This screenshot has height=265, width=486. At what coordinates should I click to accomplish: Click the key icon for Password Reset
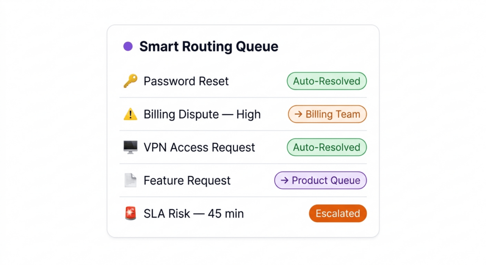[130, 81]
